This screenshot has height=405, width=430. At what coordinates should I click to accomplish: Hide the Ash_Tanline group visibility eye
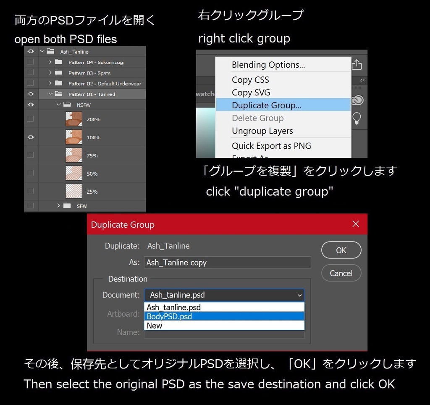(30, 51)
